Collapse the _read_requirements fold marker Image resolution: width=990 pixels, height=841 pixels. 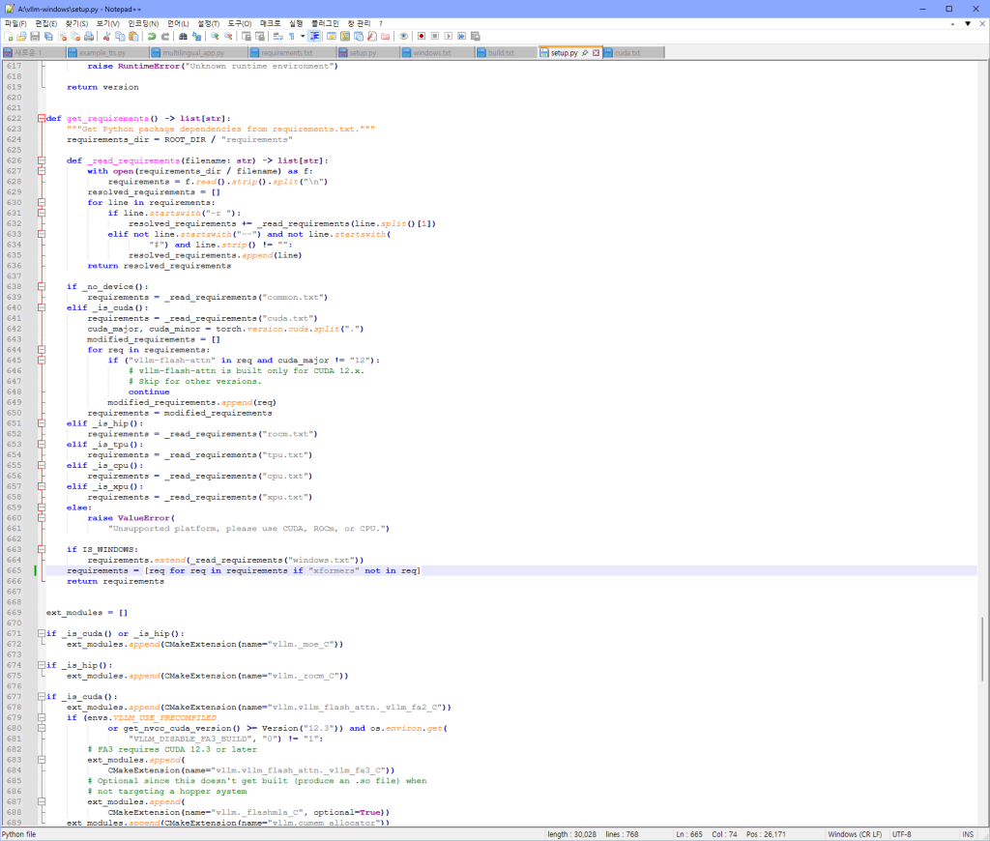pos(41,160)
